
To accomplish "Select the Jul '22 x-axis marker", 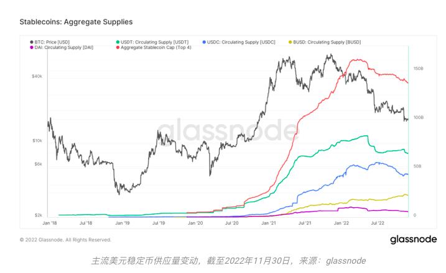I will point(378,222).
